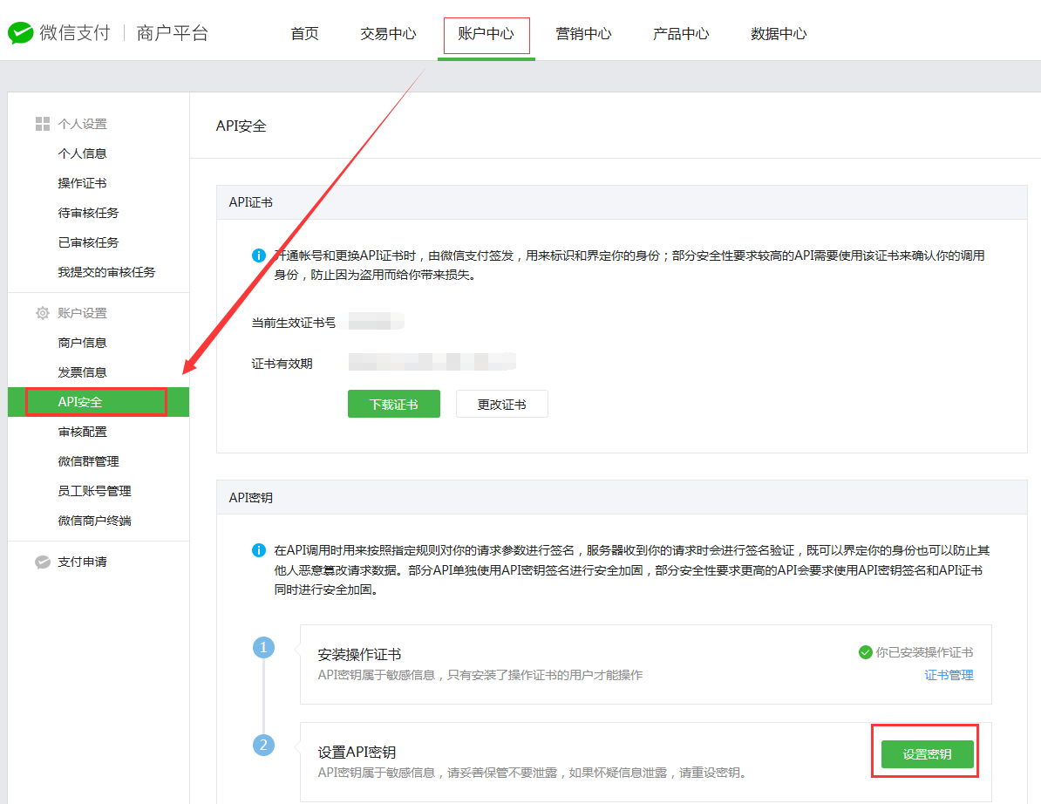The image size is (1041, 804).
Task: Click the step 2 circle marker
Action: pyautogui.click(x=263, y=746)
